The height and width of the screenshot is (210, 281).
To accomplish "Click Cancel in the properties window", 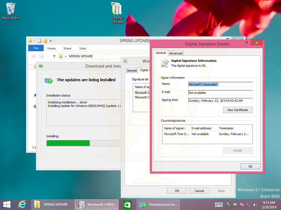I will pyautogui.click(x=199, y=191).
